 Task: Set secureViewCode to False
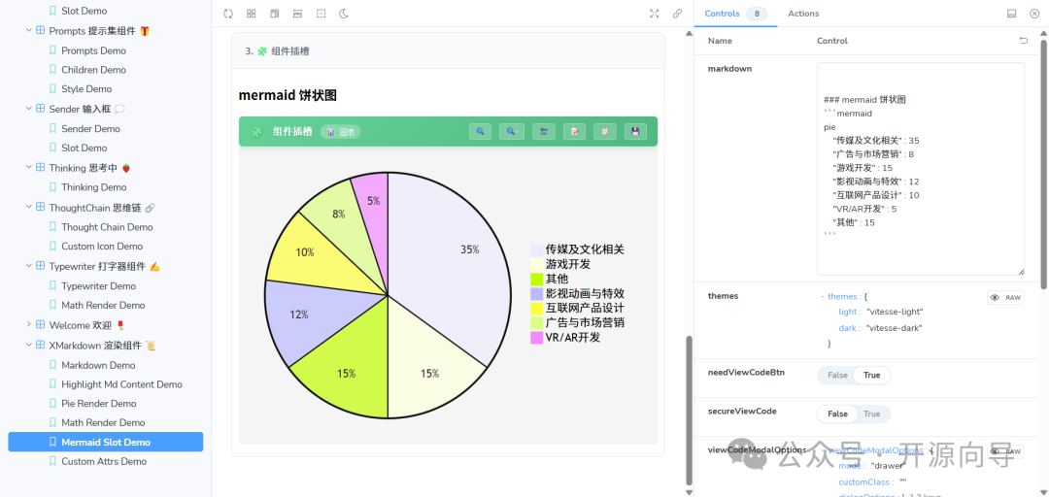point(837,414)
